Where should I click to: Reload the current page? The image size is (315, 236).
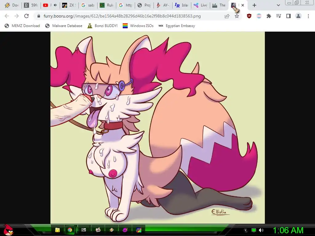26,16
